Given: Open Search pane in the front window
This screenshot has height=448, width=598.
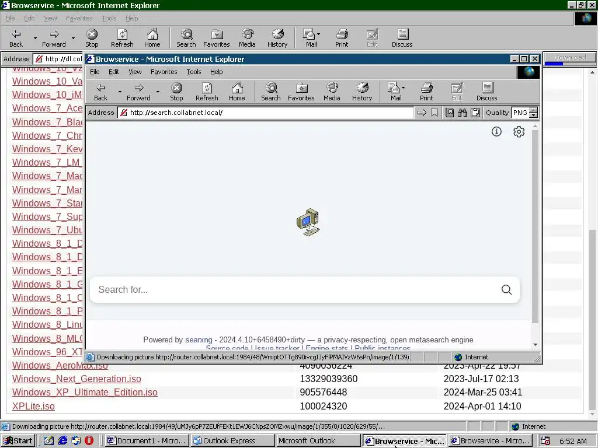Looking at the screenshot, I should click(271, 92).
